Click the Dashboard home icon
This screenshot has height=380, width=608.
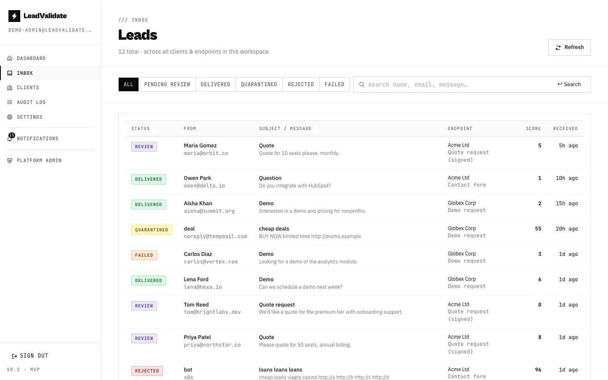tap(10, 58)
